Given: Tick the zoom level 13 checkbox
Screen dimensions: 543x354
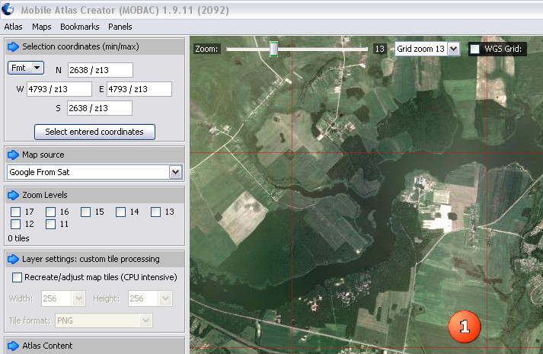Looking at the screenshot, I should pos(156,212).
